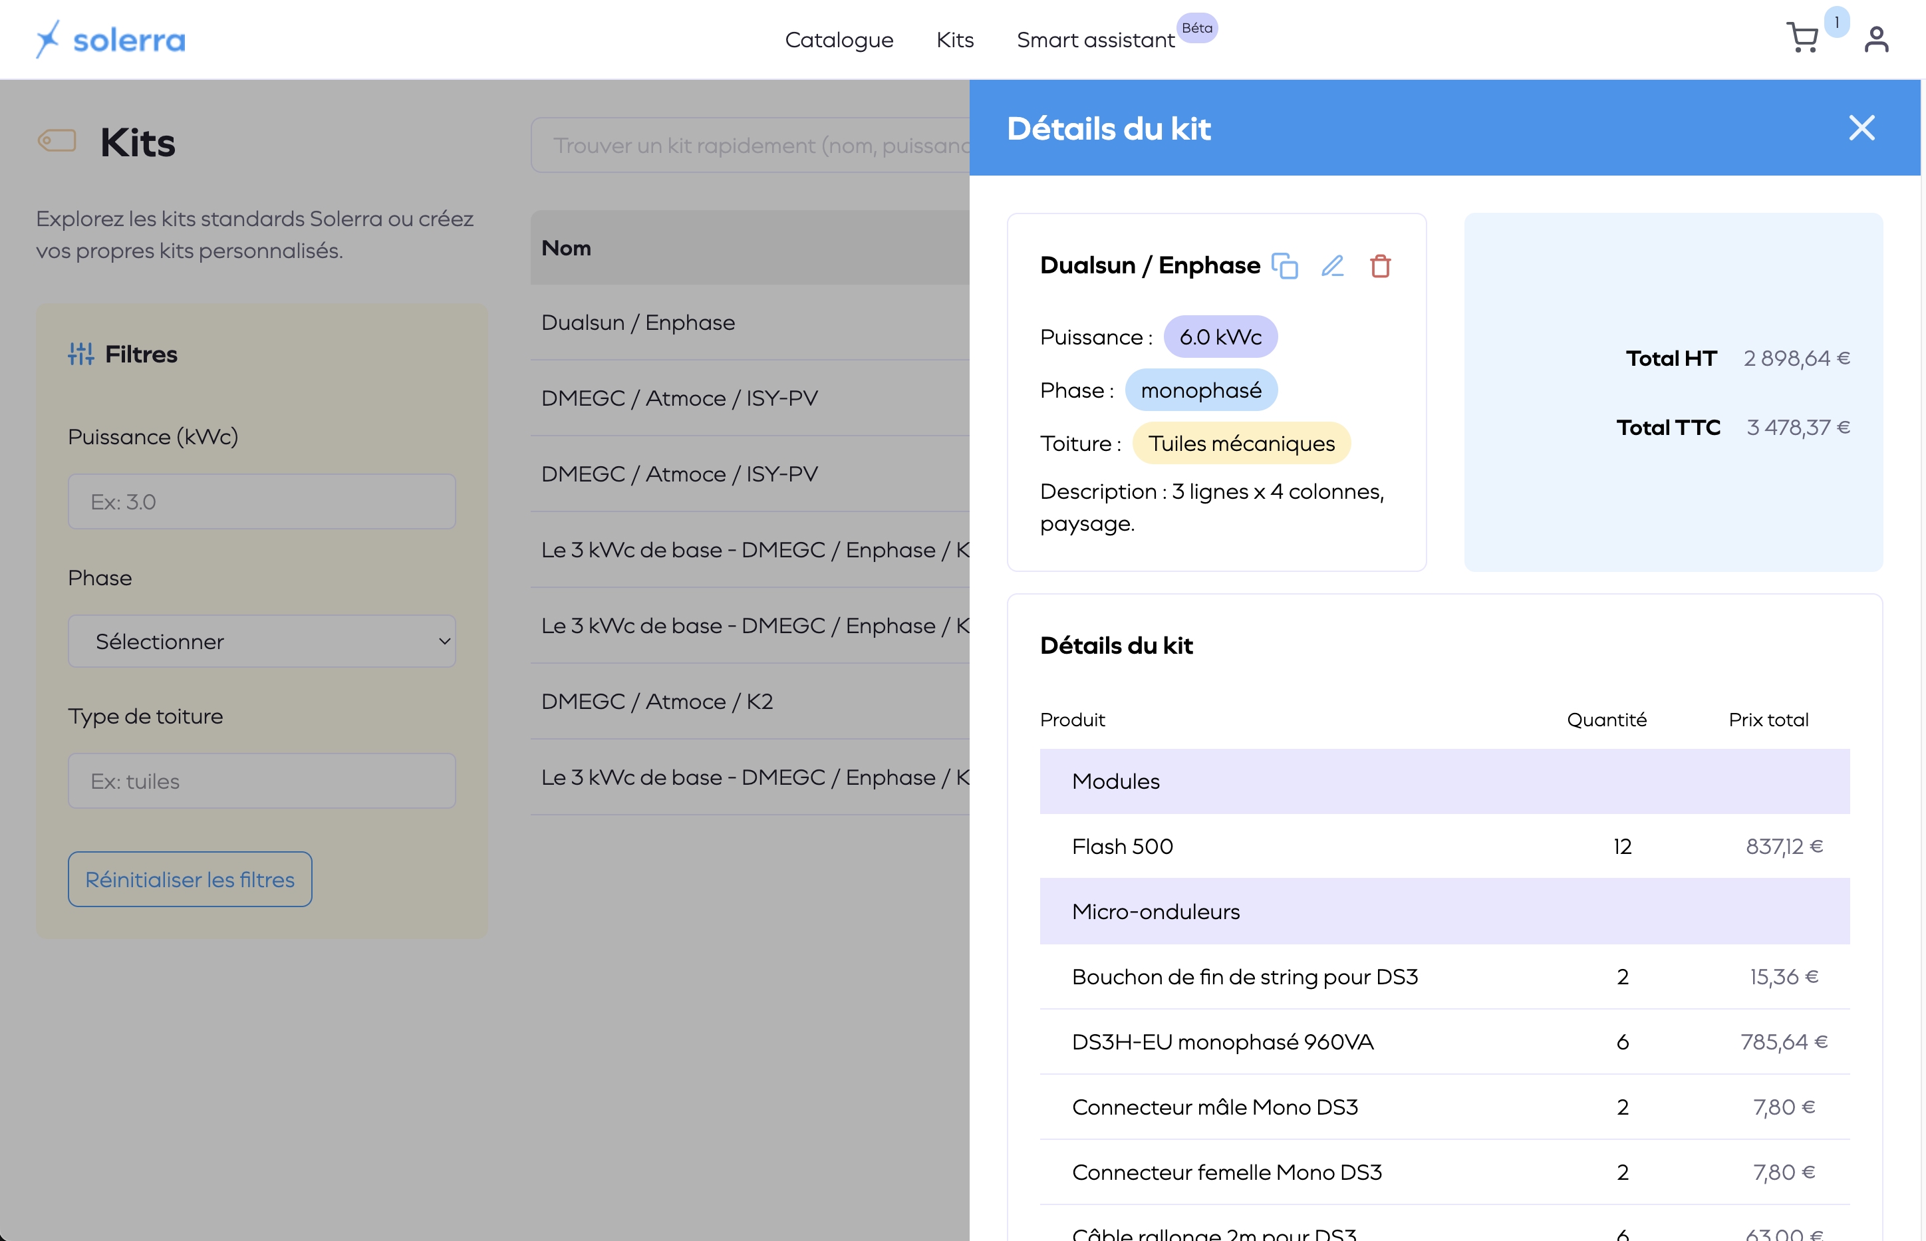Open Smart assistant Béta page

point(1095,39)
